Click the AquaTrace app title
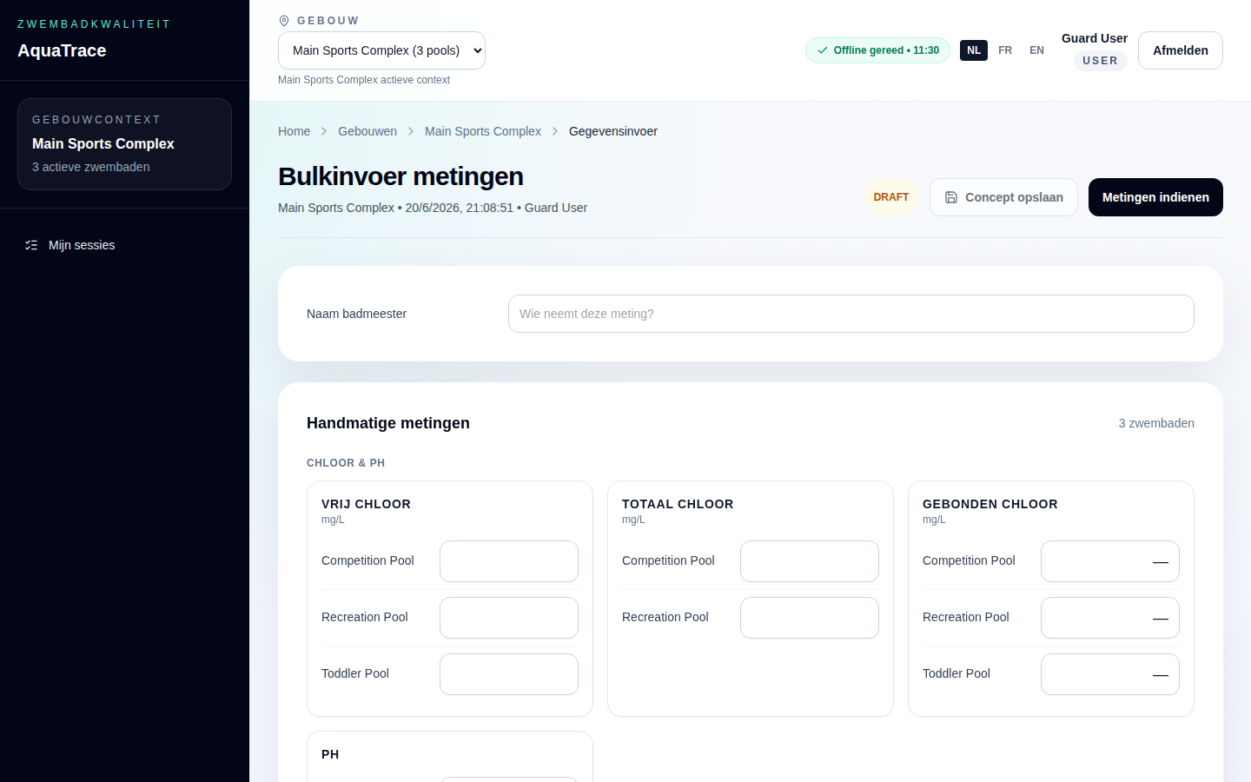 62,50
